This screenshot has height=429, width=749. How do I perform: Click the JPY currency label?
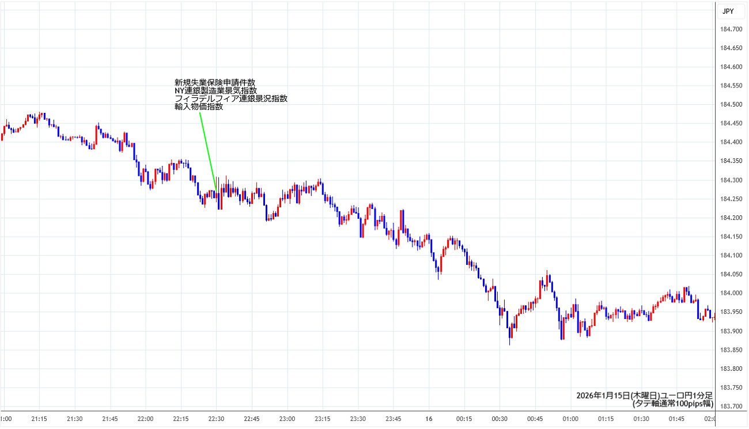click(728, 10)
